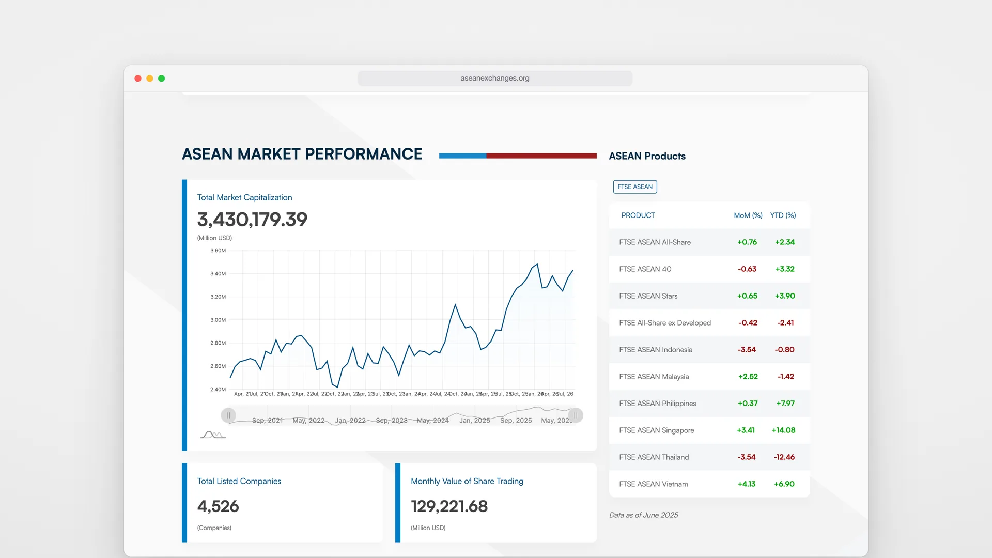The image size is (992, 558).
Task: Select the FTSE ASEAN Vietnam row
Action: (709, 484)
